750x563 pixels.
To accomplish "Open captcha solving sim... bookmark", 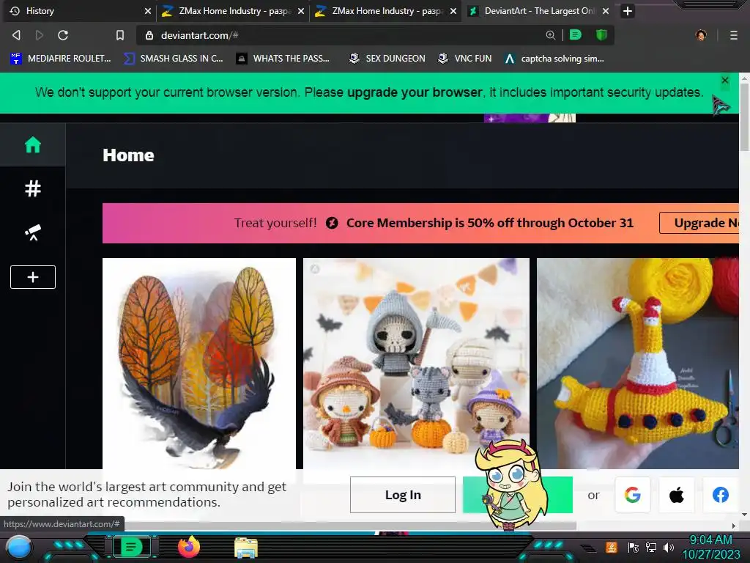I will 554,59.
